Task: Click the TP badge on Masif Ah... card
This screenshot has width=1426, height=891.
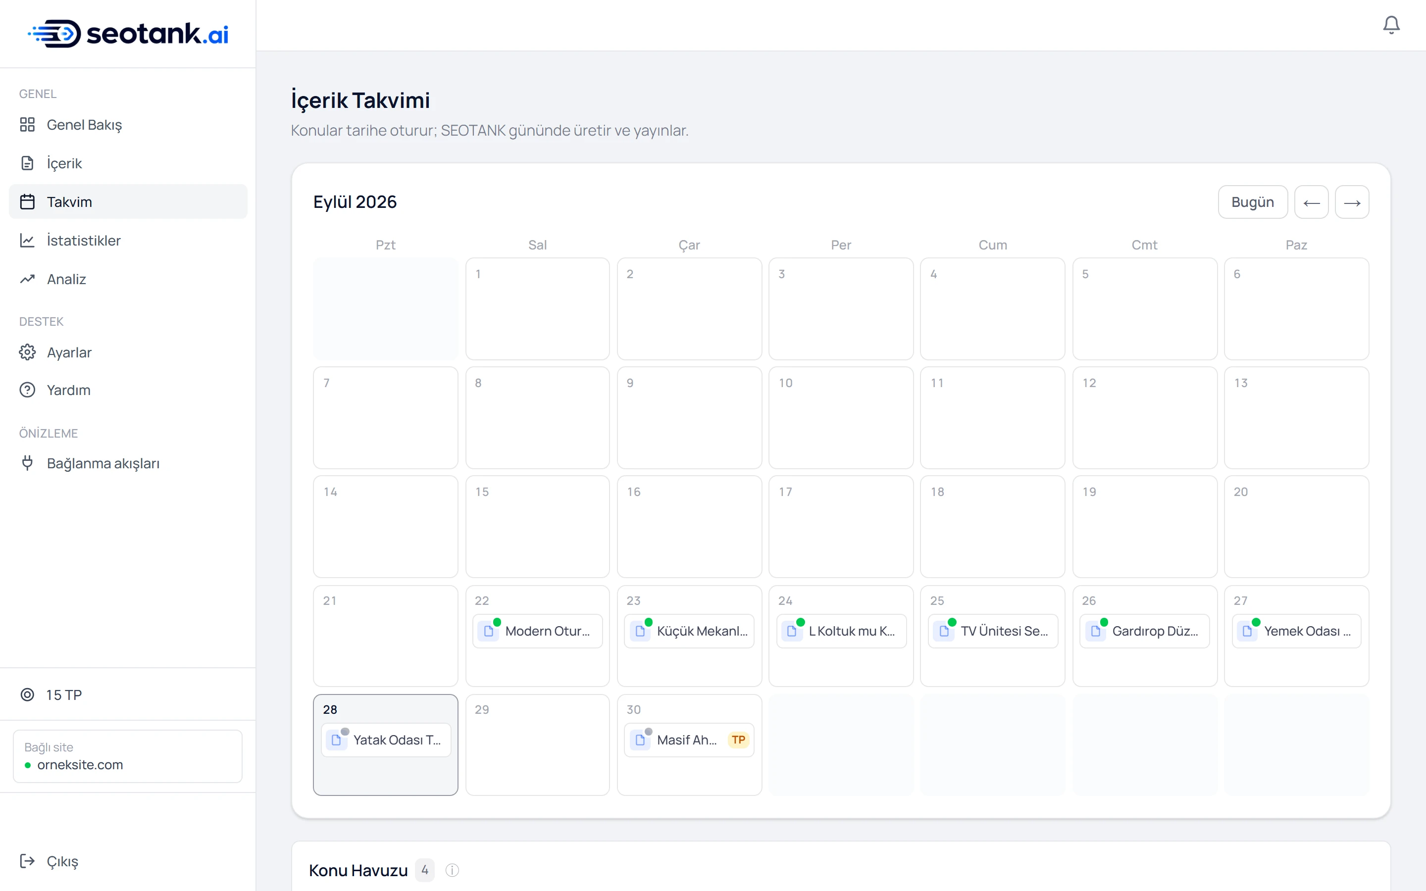Action: click(x=738, y=740)
